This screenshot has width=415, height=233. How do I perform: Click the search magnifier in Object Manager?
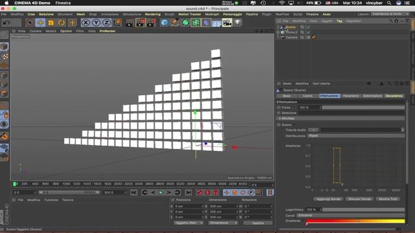[390, 21]
